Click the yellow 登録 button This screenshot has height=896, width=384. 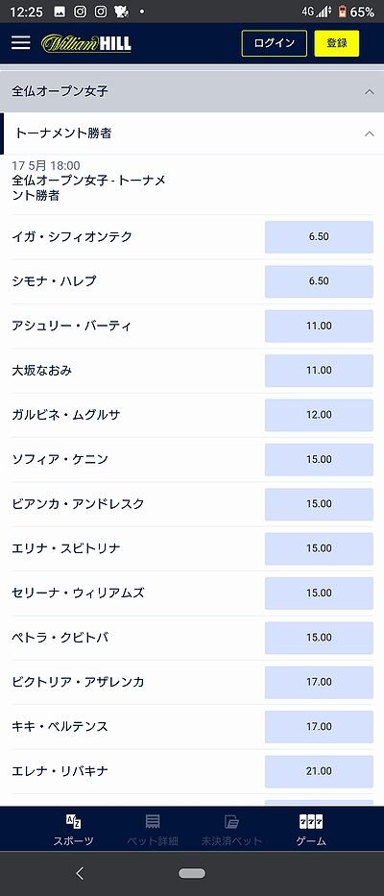337,43
